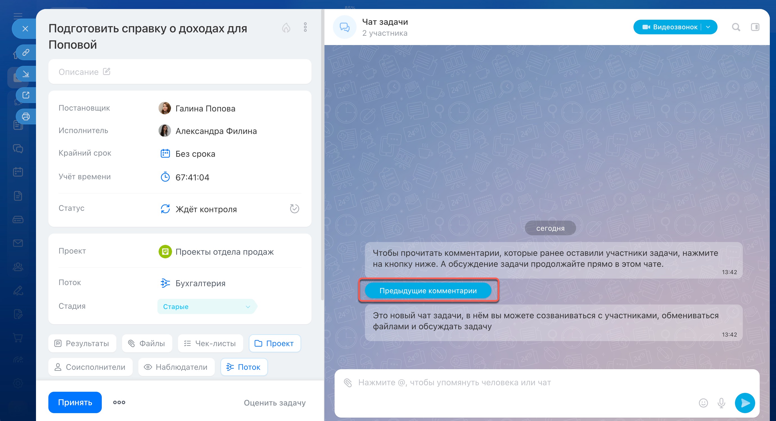The height and width of the screenshot is (421, 776).
Task: Switch to the Результаты tab
Action: tap(82, 343)
